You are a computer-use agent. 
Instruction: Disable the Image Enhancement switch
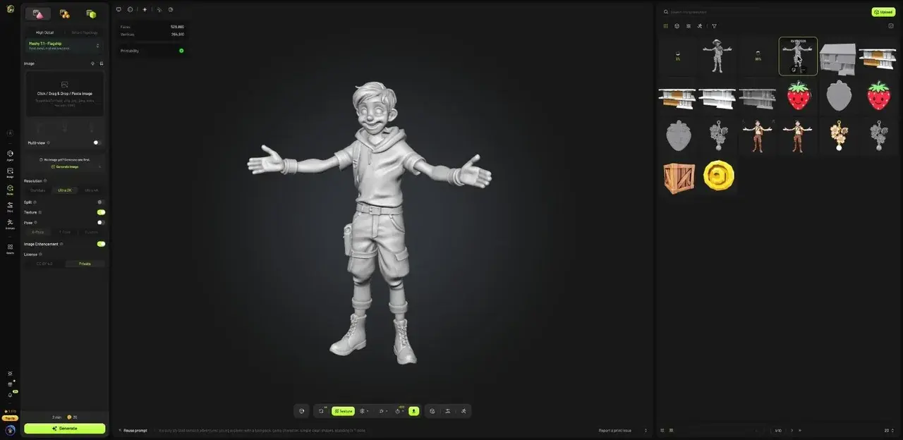(101, 244)
